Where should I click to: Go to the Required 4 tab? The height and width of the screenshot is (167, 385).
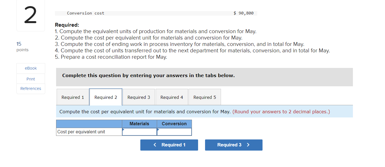(172, 97)
